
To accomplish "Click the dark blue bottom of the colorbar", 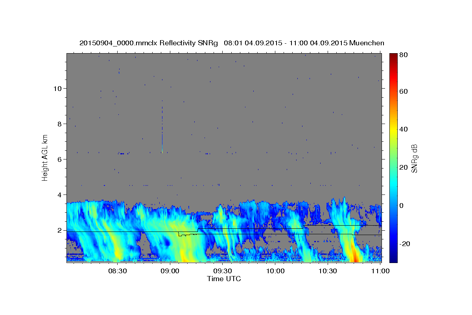I will (x=393, y=258).
